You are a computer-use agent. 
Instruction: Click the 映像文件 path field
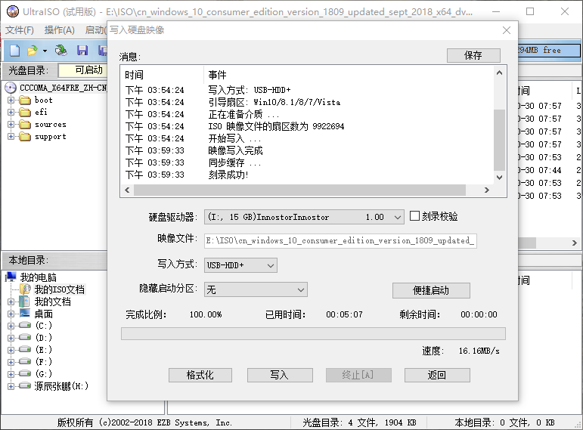point(340,241)
